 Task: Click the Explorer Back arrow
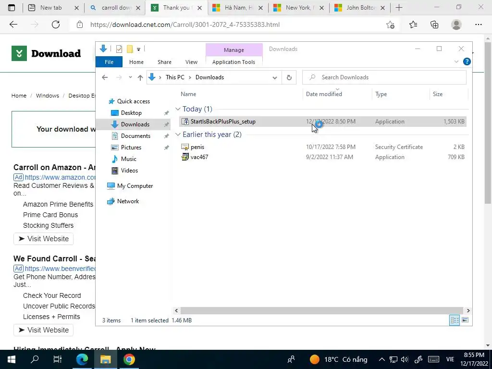coord(105,77)
